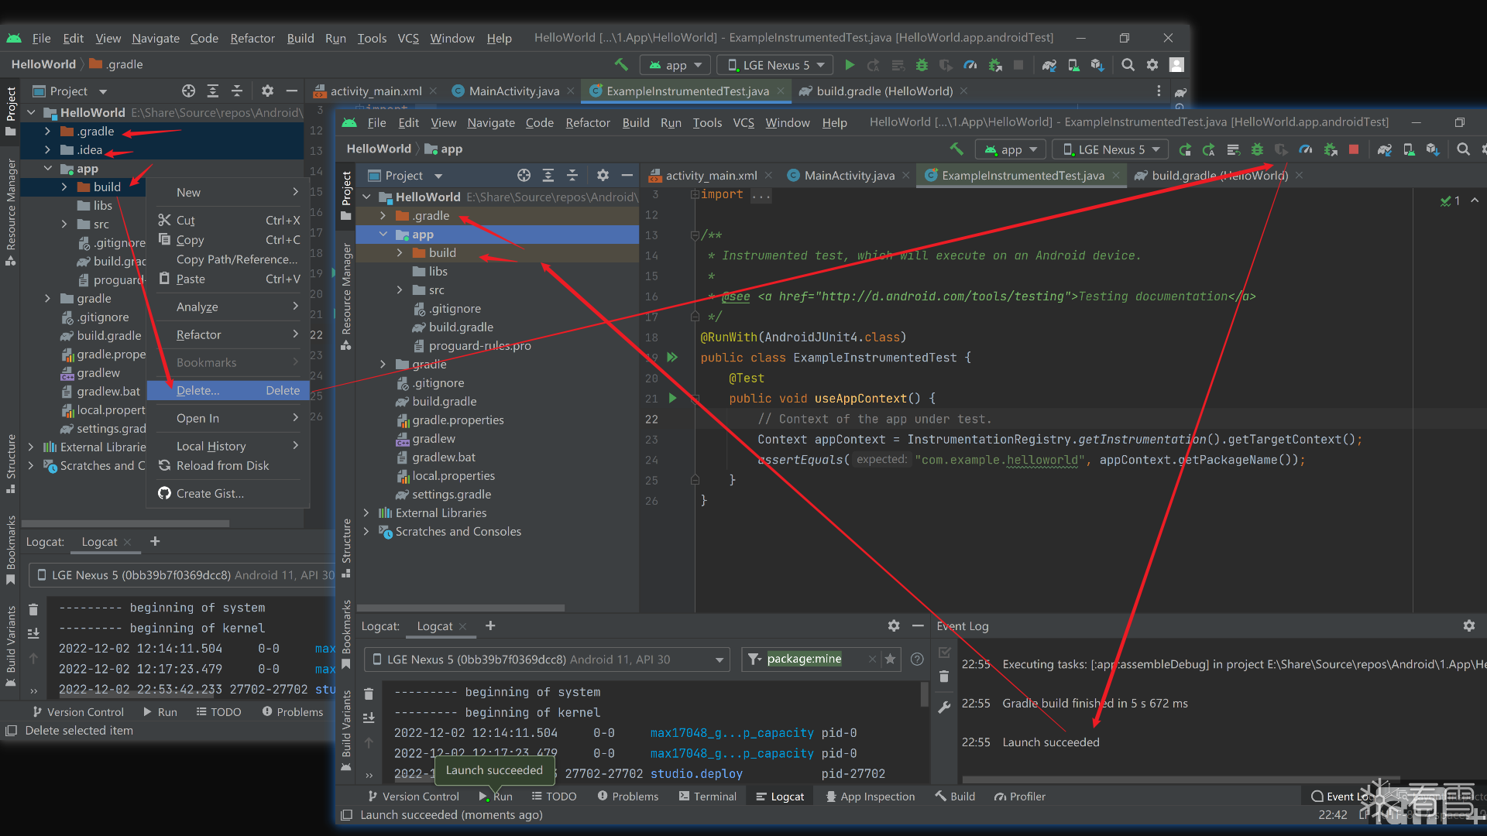
Task: Toggle the Project tool window sidebar button
Action: 346,194
